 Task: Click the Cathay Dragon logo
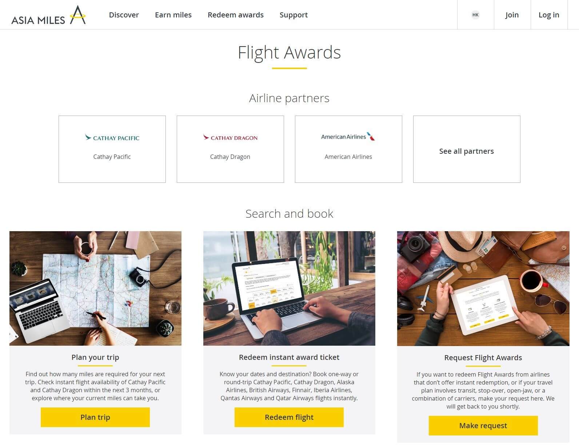230,137
